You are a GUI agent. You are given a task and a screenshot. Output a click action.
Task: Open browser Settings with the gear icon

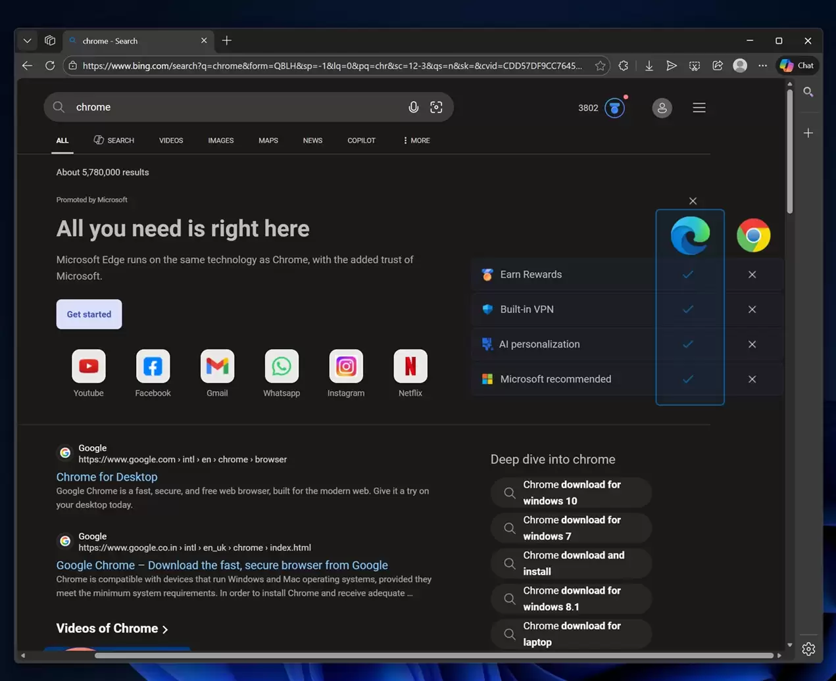(808, 649)
